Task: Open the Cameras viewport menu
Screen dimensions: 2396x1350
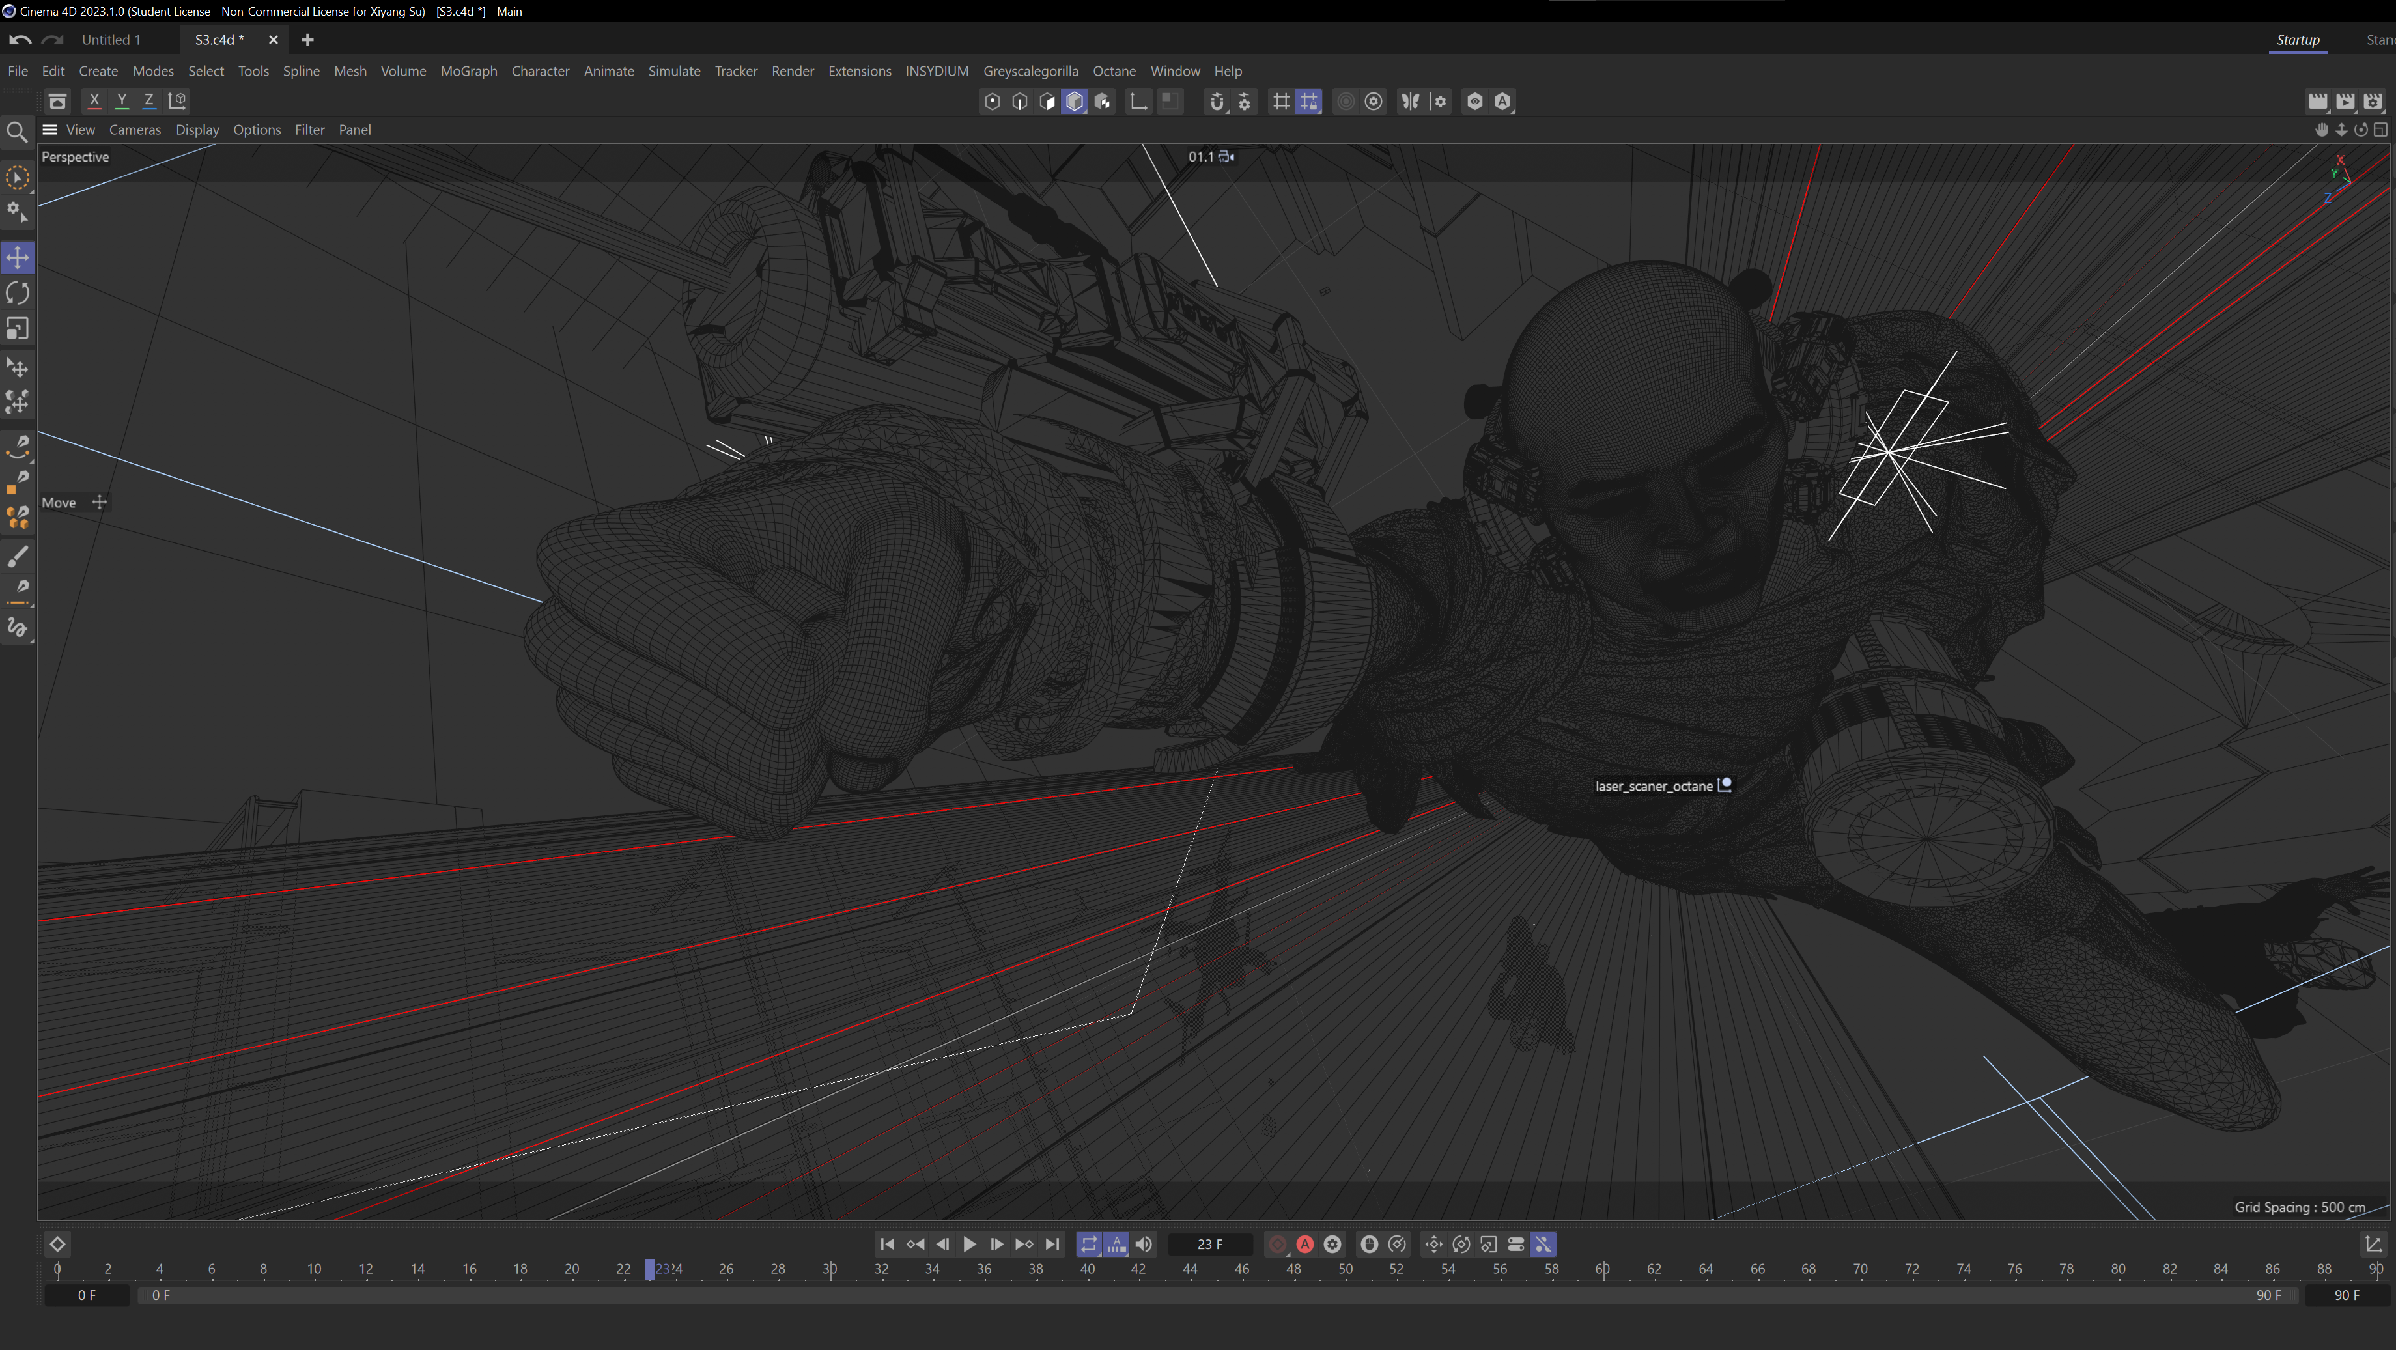Action: pos(135,130)
